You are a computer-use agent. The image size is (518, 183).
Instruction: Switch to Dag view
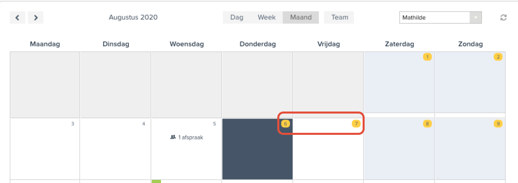click(237, 17)
